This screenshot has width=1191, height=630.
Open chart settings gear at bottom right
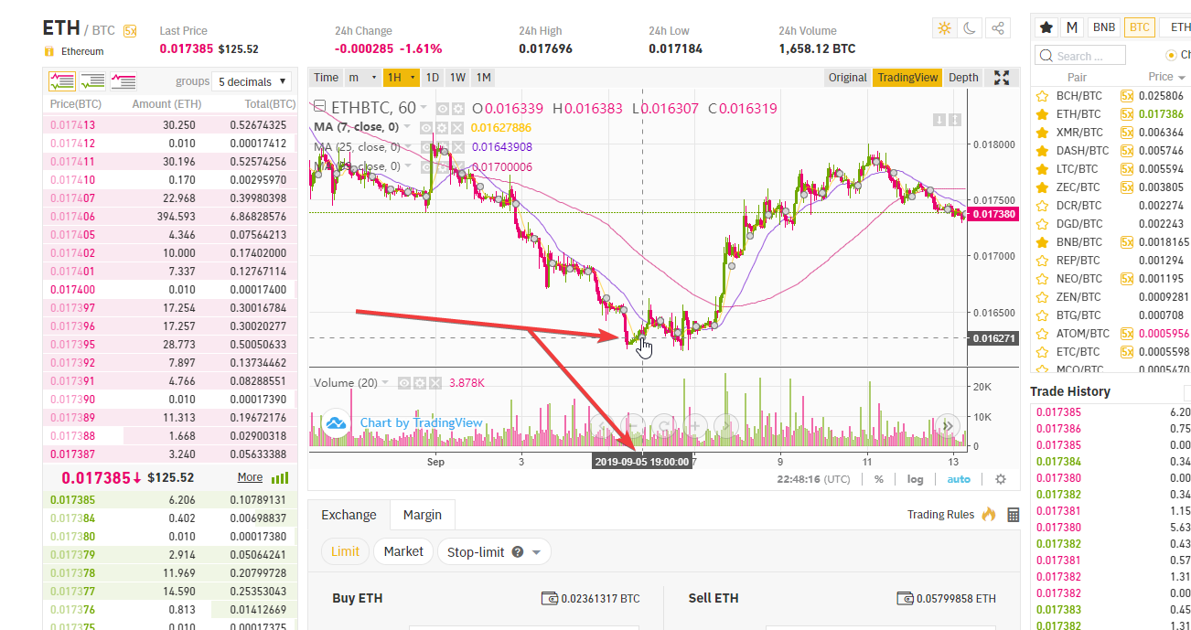[x=1000, y=479]
